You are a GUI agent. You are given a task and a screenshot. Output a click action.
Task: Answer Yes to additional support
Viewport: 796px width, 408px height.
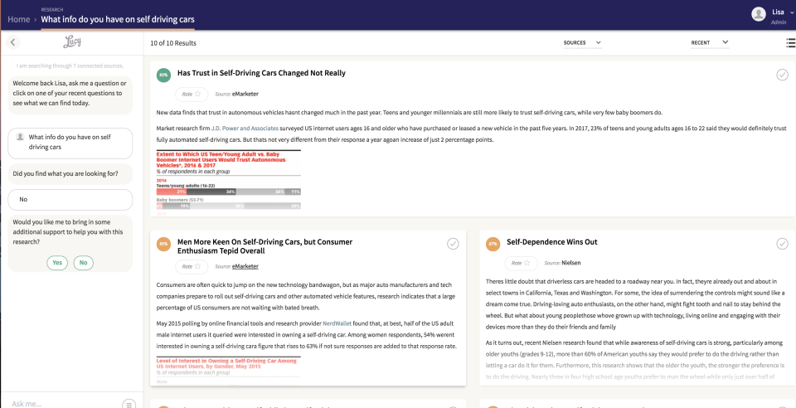pyautogui.click(x=57, y=263)
